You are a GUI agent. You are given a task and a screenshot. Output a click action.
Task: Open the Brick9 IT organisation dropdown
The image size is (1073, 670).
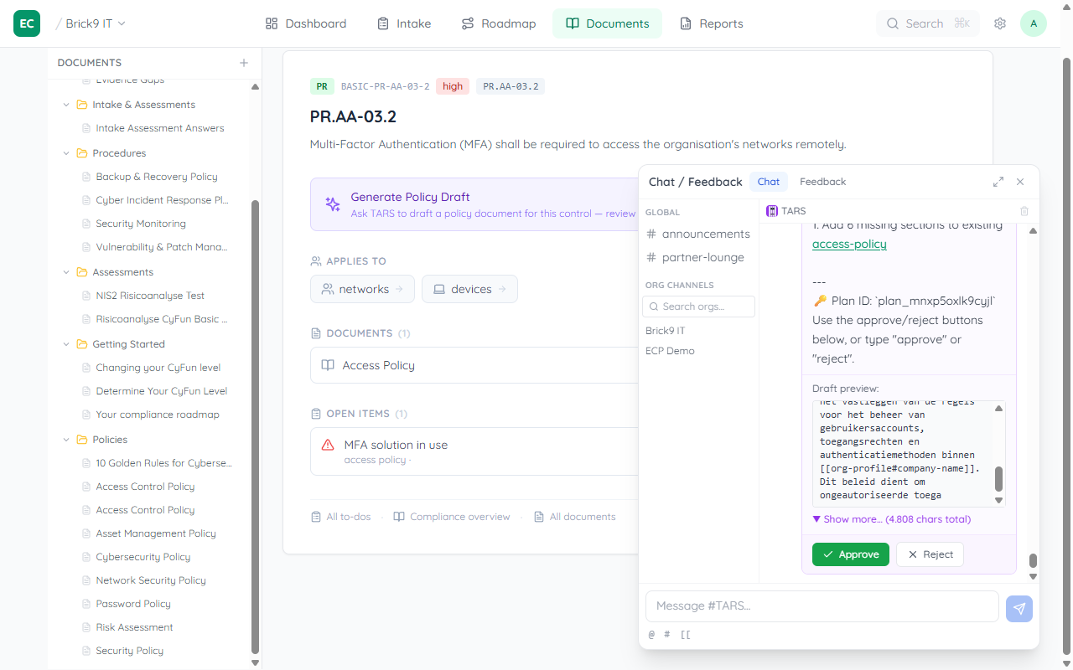click(96, 23)
